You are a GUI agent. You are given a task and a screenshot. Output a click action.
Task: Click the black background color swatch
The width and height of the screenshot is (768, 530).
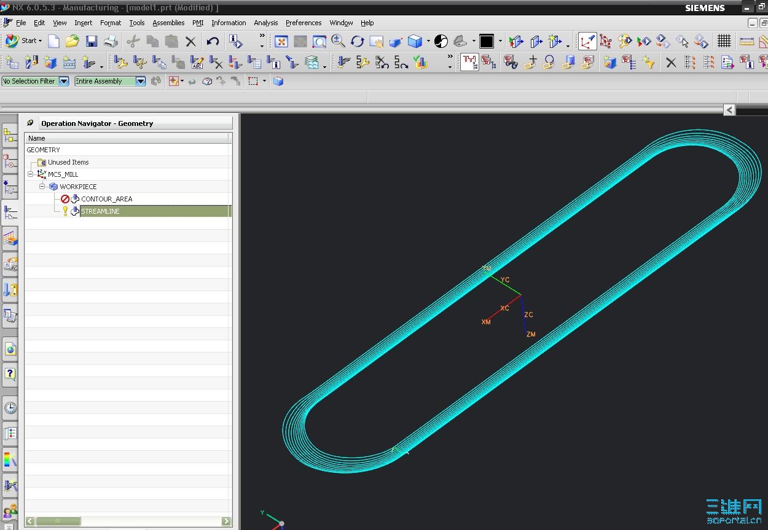tap(487, 41)
